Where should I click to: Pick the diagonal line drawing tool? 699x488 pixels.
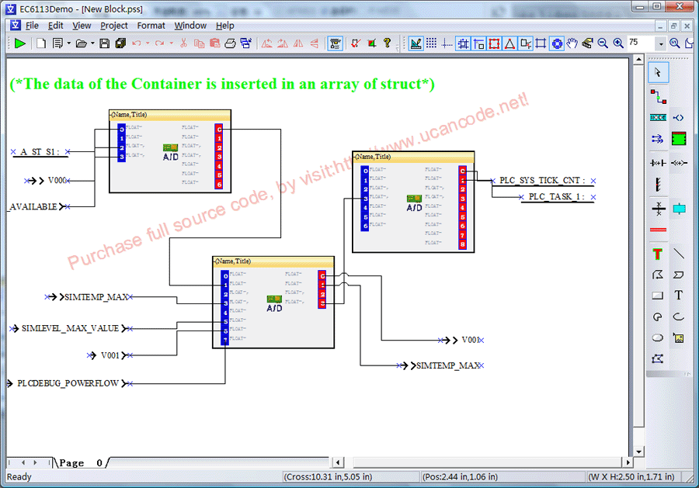coord(679,254)
